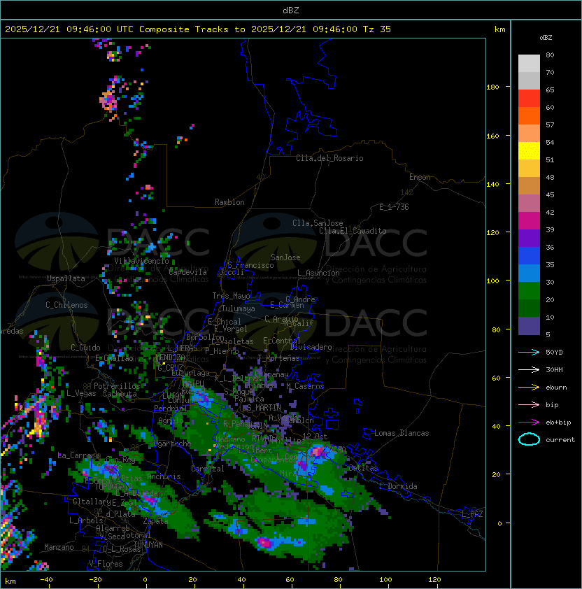Select the darker gray 65-70 dBZ swatch
Screen dimensions: 582x589
coord(529,81)
